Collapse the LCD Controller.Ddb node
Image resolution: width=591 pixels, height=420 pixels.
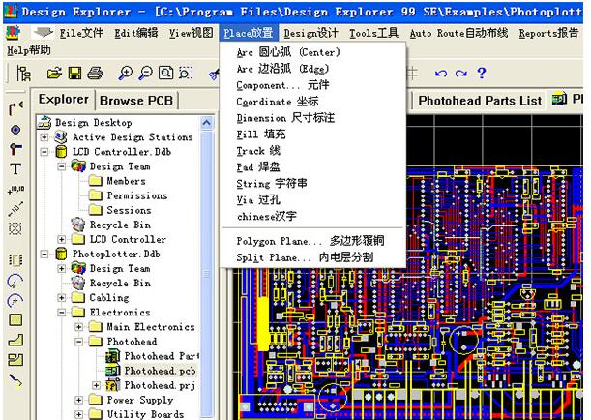pos(44,152)
